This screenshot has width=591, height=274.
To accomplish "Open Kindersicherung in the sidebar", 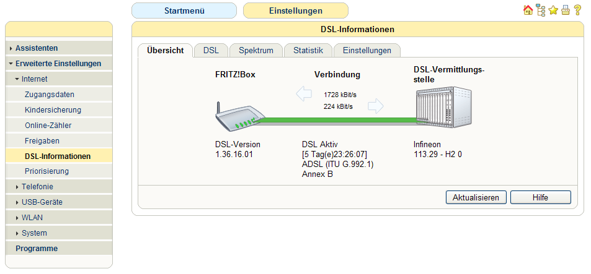I will click(x=53, y=109).
